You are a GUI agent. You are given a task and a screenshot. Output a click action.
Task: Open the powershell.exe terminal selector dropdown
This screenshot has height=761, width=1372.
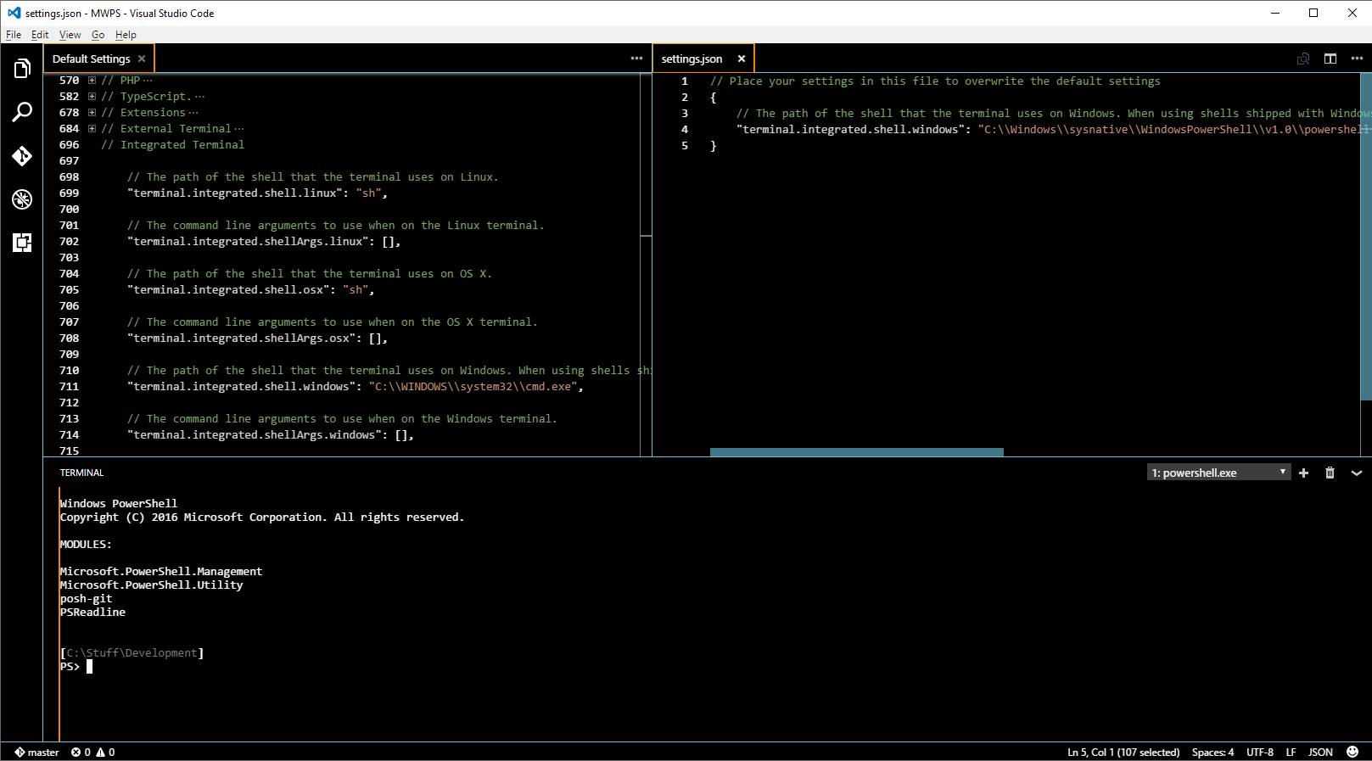pyautogui.click(x=1218, y=473)
